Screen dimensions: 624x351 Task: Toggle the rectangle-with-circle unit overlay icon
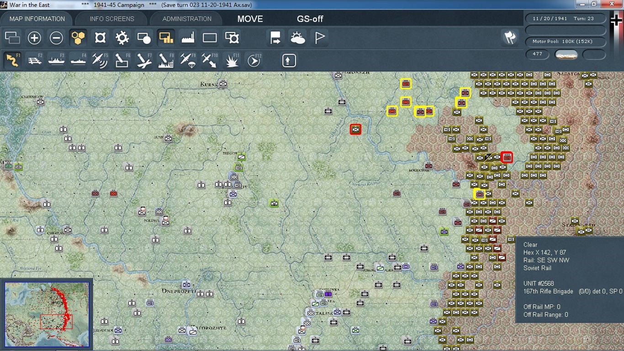pyautogui.click(x=144, y=38)
